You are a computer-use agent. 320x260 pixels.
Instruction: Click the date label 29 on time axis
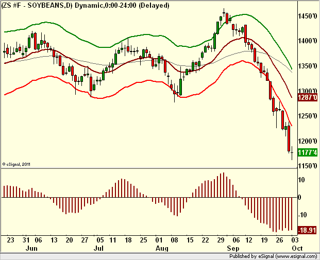(221, 240)
